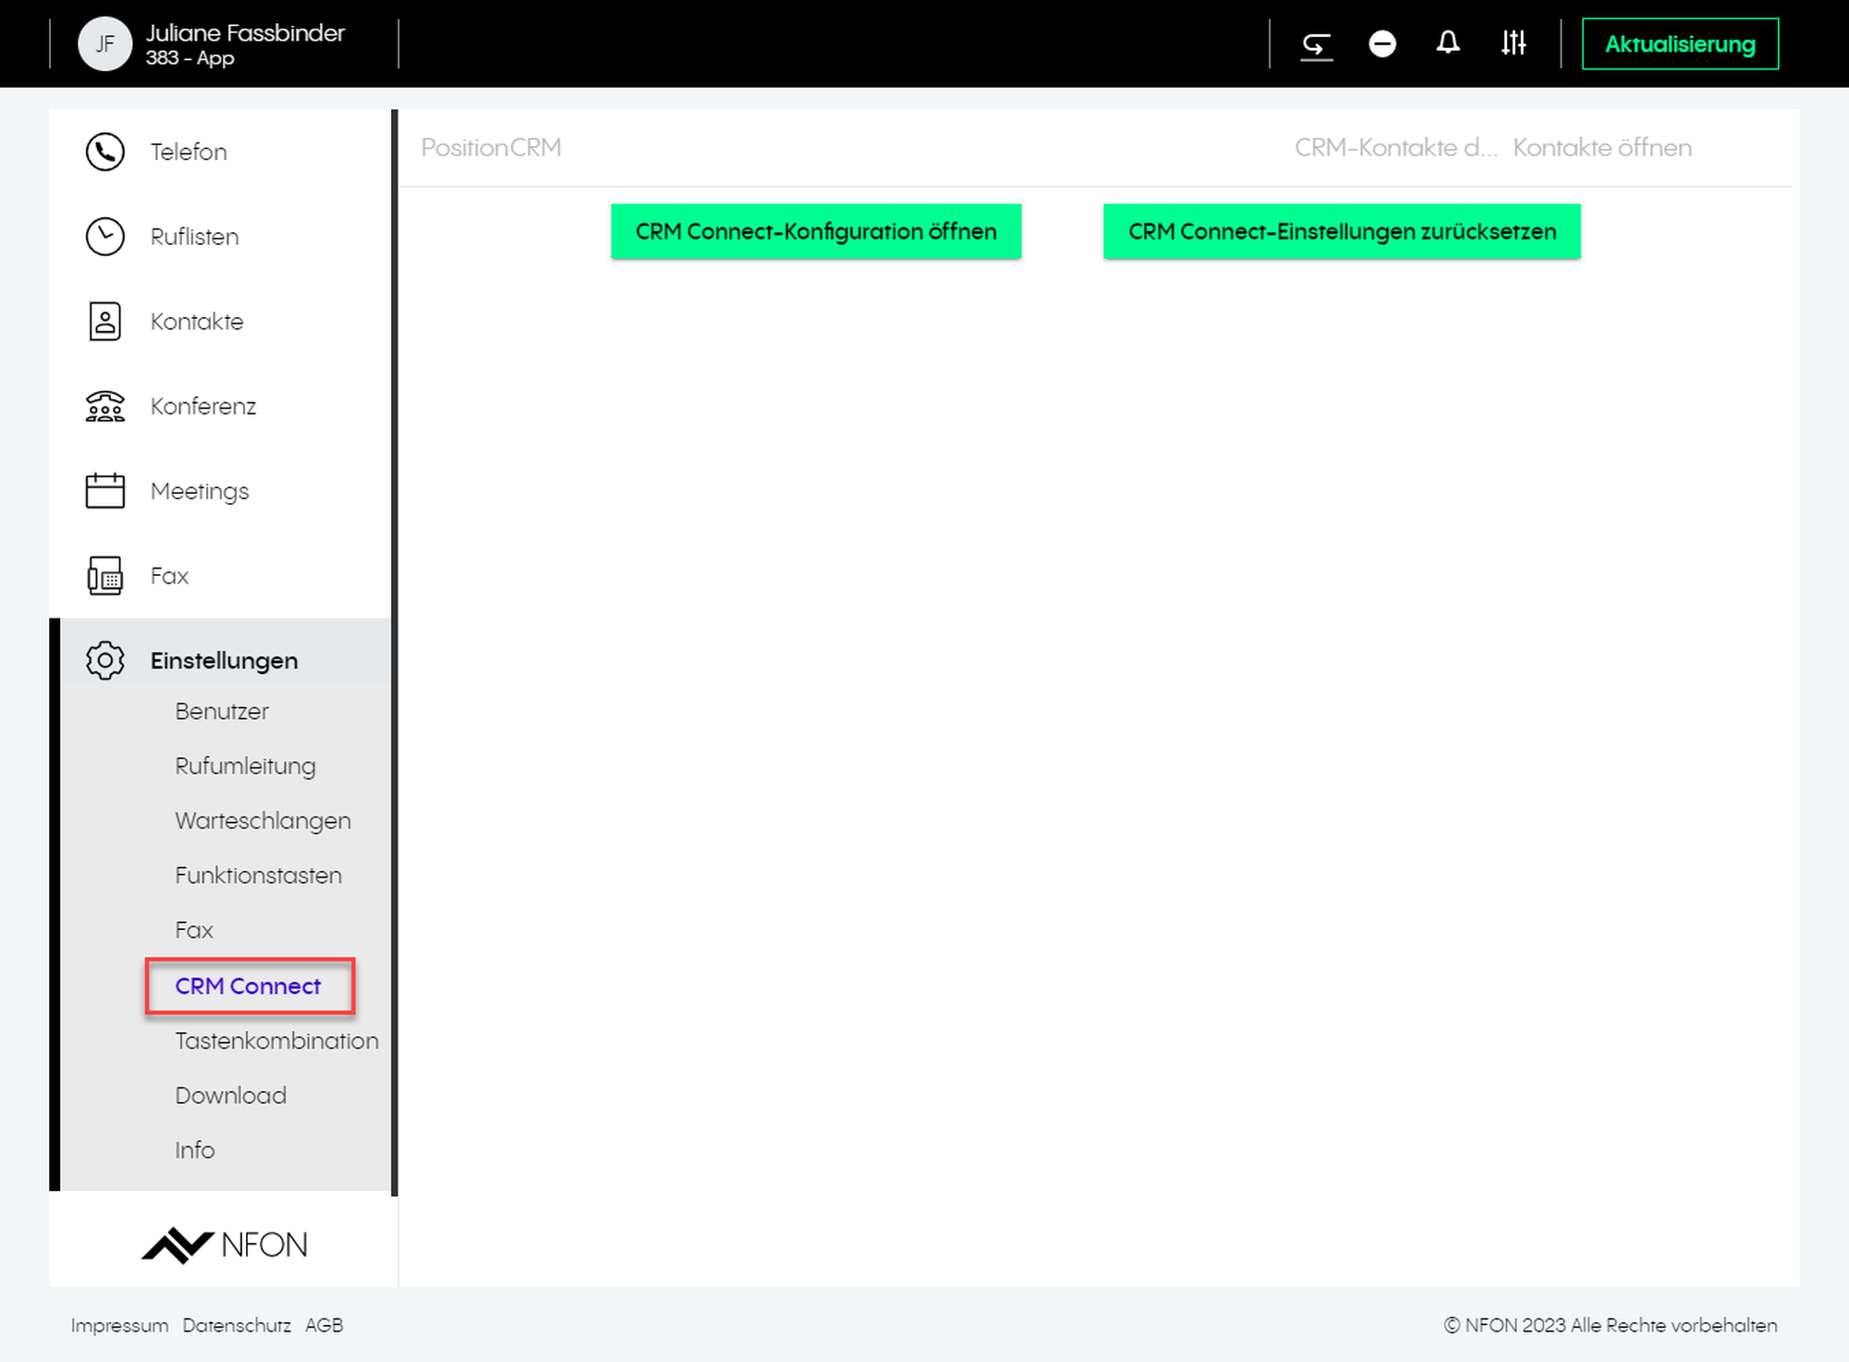Image resolution: width=1849 pixels, height=1362 pixels.
Task: Toggle the do-not-disturb status icon
Action: 1382,44
